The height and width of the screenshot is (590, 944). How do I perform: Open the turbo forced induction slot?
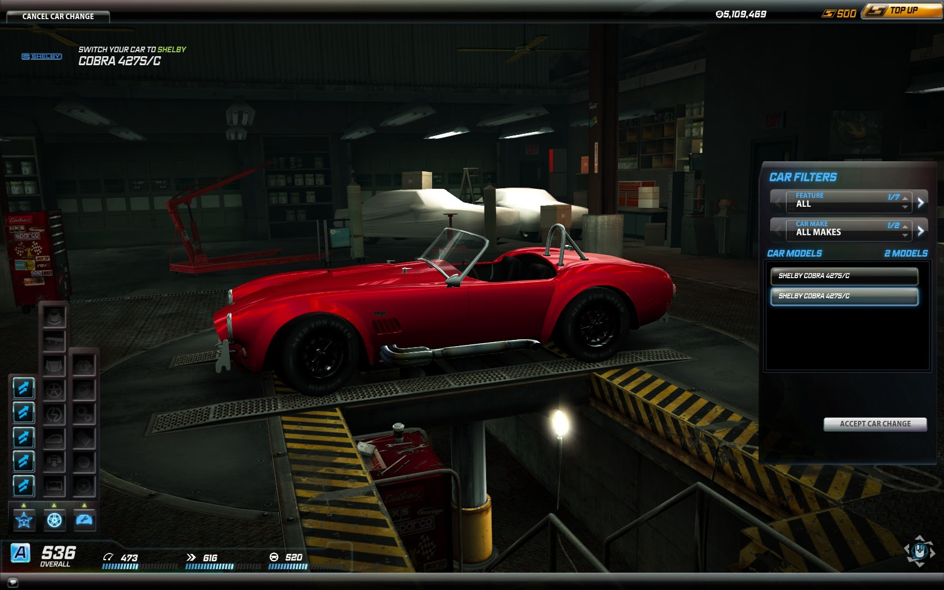84,390
